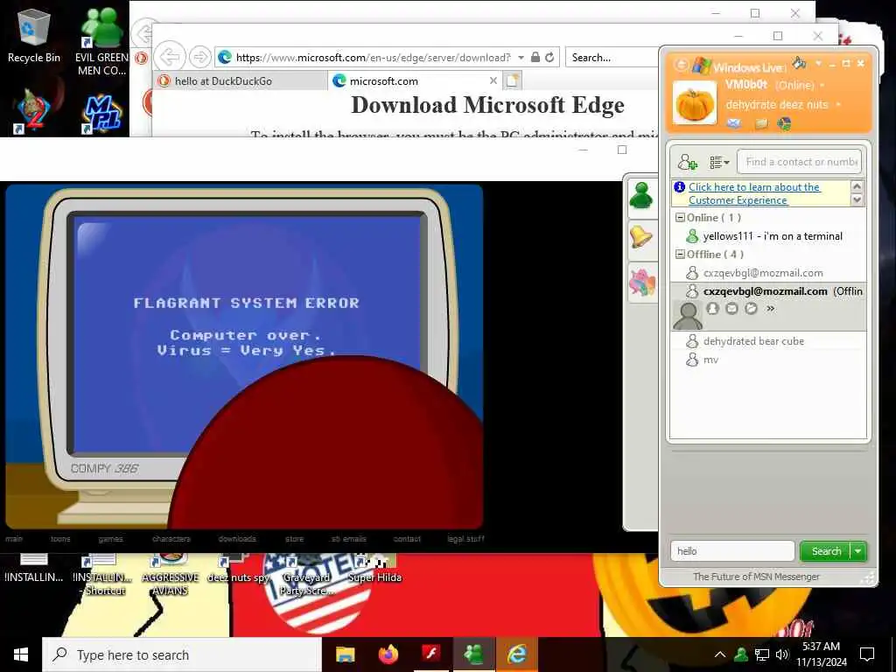Click the sharing folder icon under selected contact
The image size is (896, 672).
[x=751, y=309]
